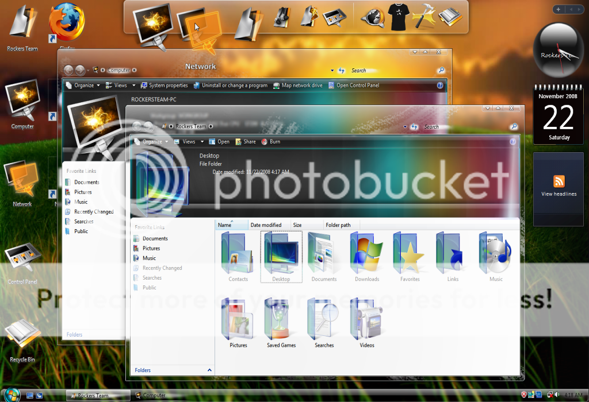This screenshot has width=589, height=402.
Task: Add a gadget with the sidebar plus button
Action: pos(558,9)
